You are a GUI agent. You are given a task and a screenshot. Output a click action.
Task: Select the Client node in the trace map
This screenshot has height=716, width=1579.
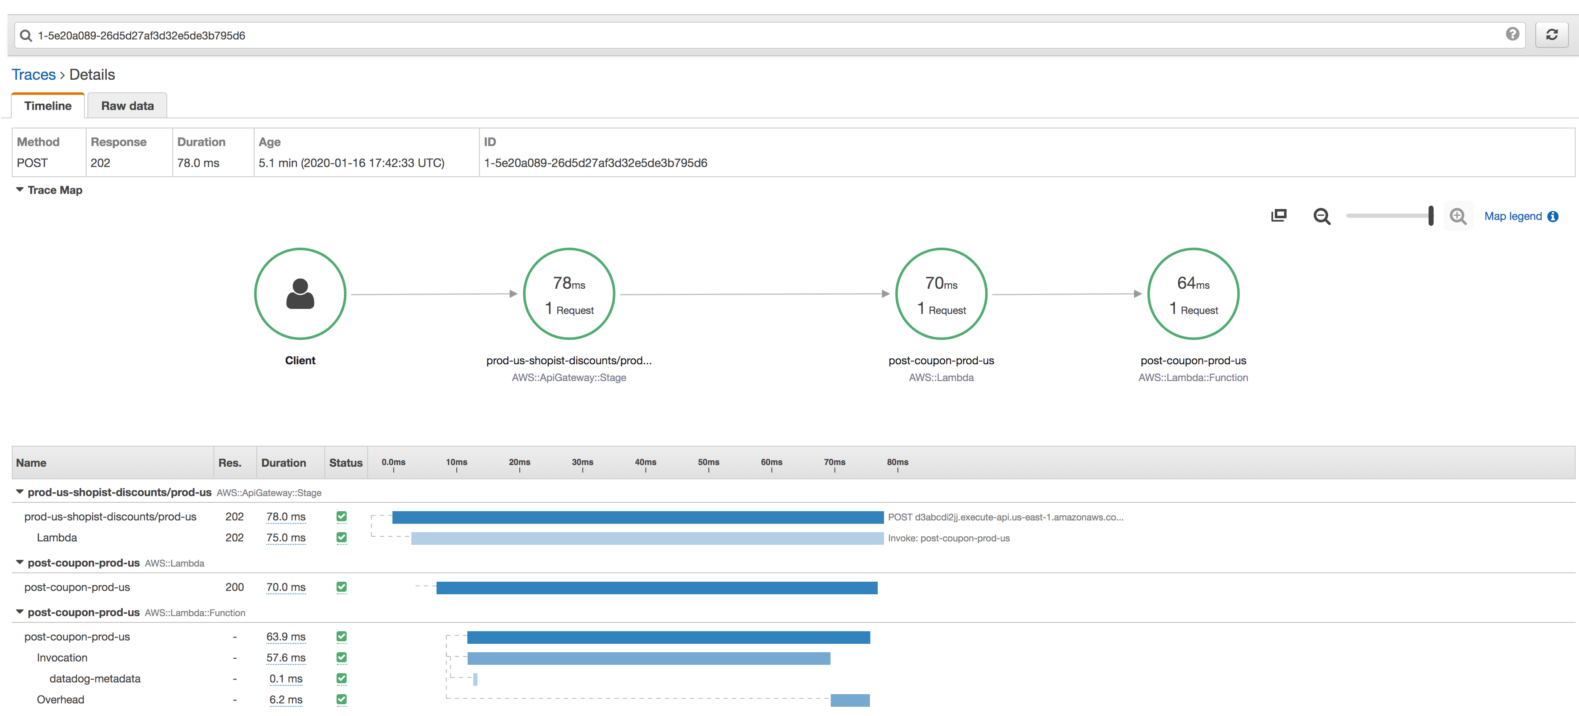coord(300,294)
